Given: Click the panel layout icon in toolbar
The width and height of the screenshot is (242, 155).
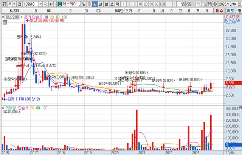Looking at the screenshot, I should click(4, 4).
